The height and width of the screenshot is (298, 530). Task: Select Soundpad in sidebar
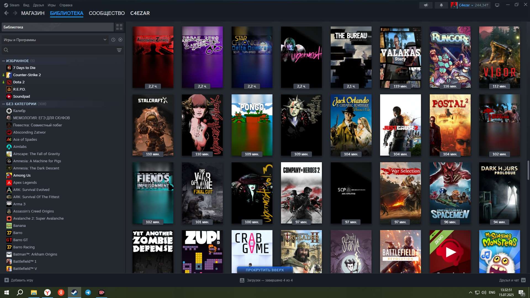22,96
